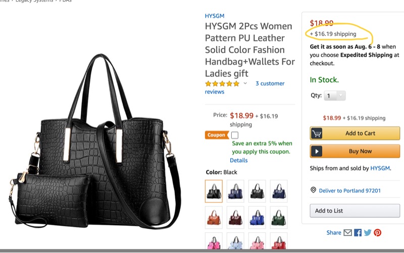The width and height of the screenshot is (404, 253).
Task: Open the Deliver to Portland 97201 link
Action: click(x=349, y=190)
